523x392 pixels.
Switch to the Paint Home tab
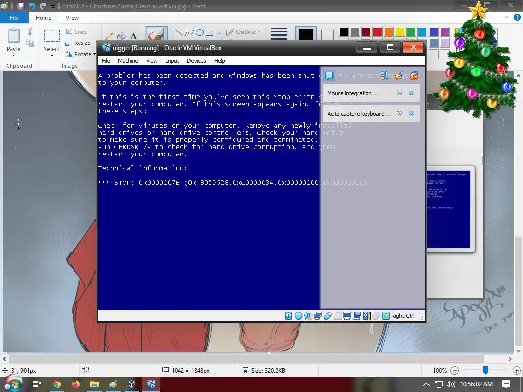click(43, 18)
